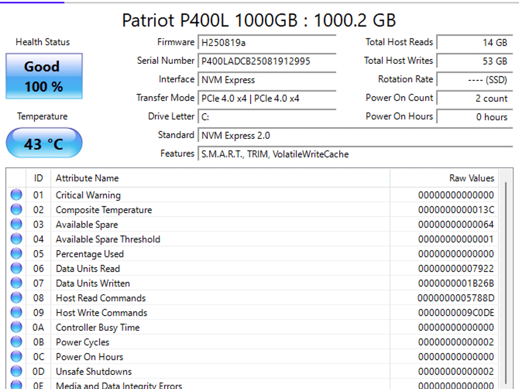Image resolution: width=519 pixels, height=389 pixels.
Task: Select the Composite Temperature attribute name
Action: coord(104,210)
